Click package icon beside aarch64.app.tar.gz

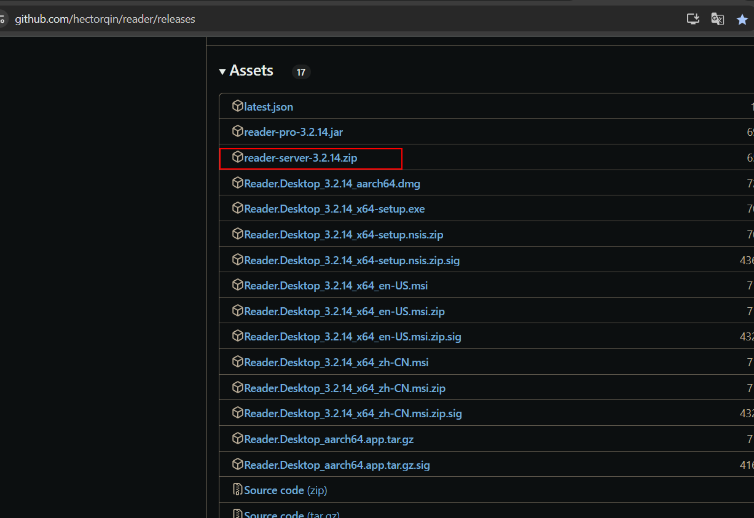pos(238,439)
